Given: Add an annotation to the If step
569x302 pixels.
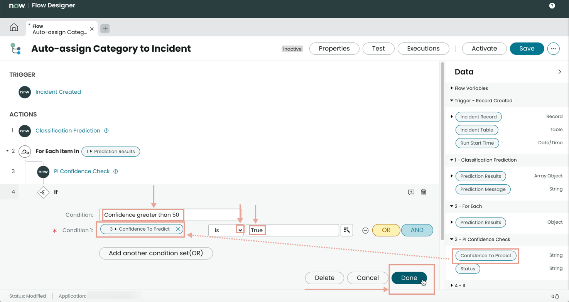Looking at the screenshot, I should pyautogui.click(x=411, y=192).
